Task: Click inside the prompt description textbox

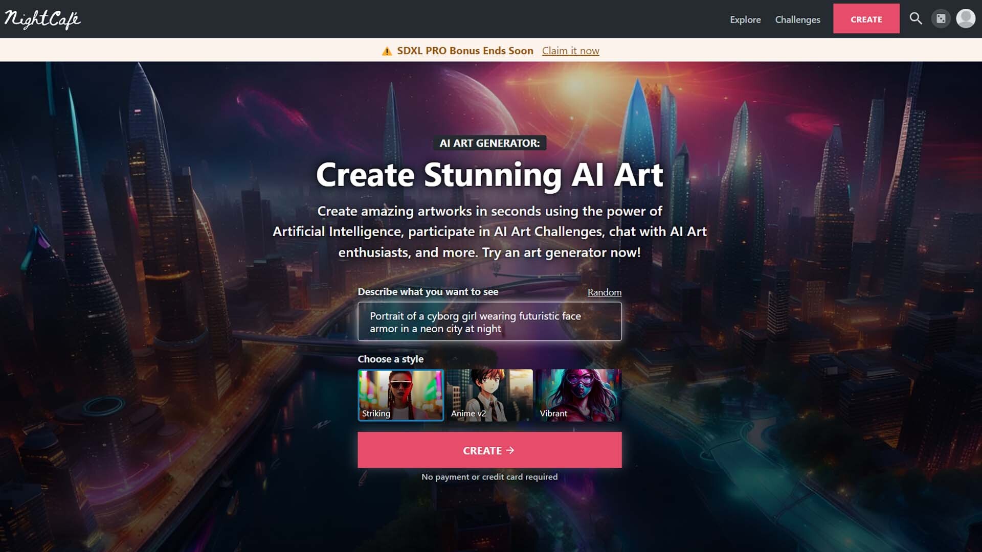Action: point(489,321)
